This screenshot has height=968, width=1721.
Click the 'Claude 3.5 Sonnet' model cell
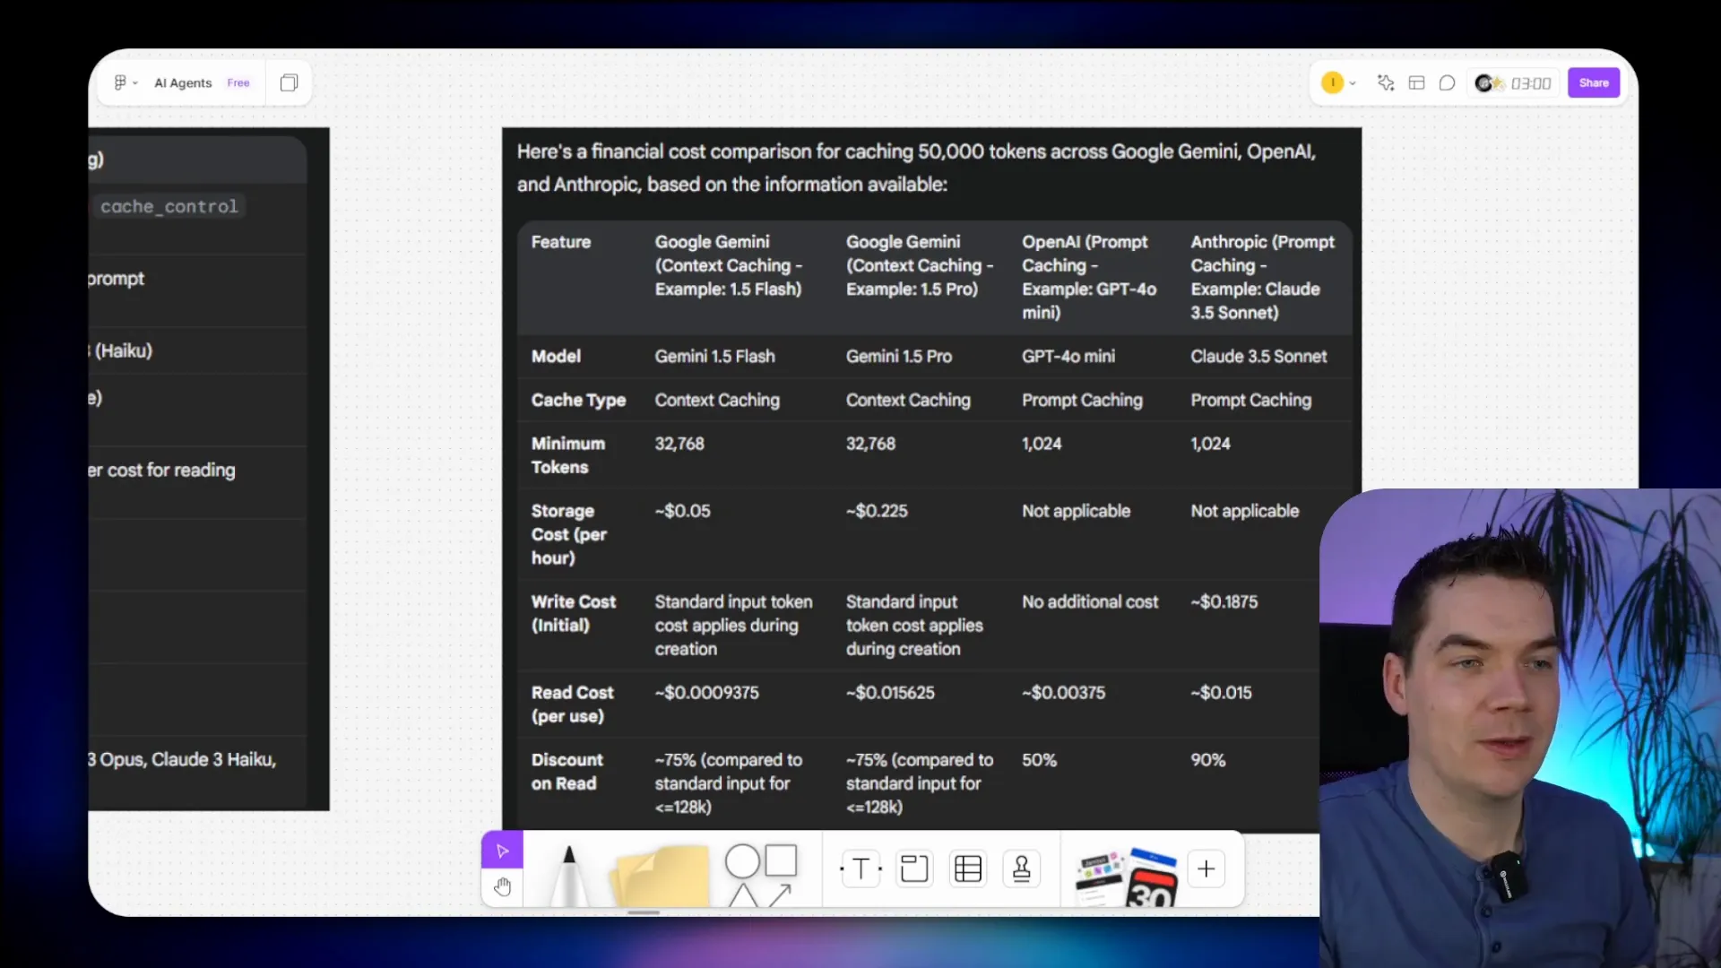1258,356
